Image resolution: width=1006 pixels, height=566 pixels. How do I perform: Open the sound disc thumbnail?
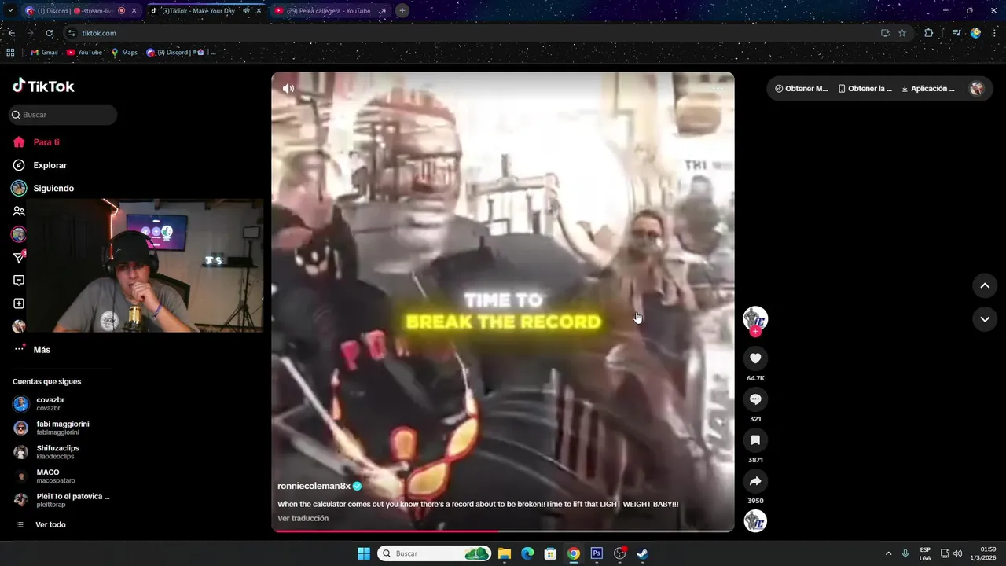click(755, 521)
